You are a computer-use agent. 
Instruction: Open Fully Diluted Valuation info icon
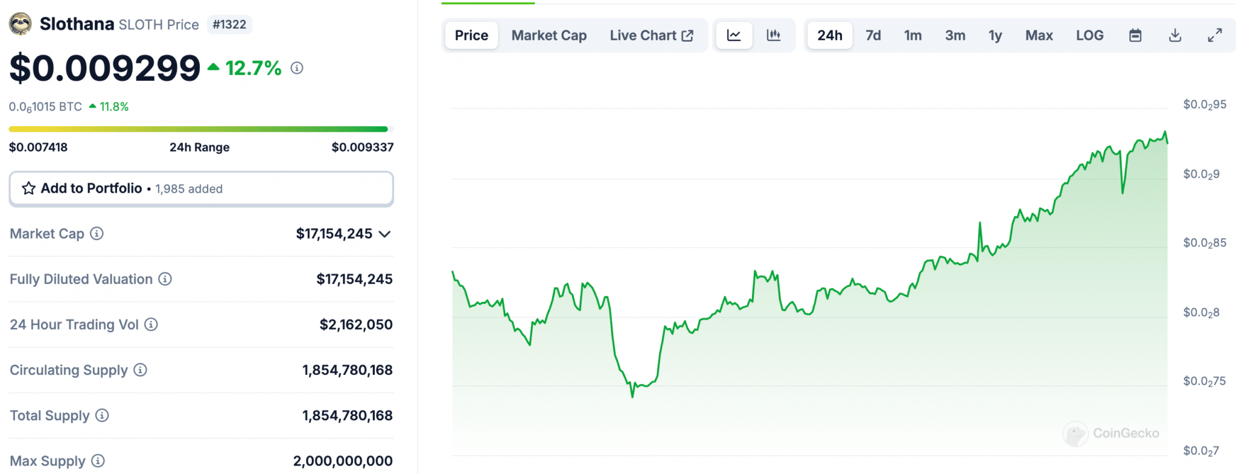pyautogui.click(x=165, y=279)
